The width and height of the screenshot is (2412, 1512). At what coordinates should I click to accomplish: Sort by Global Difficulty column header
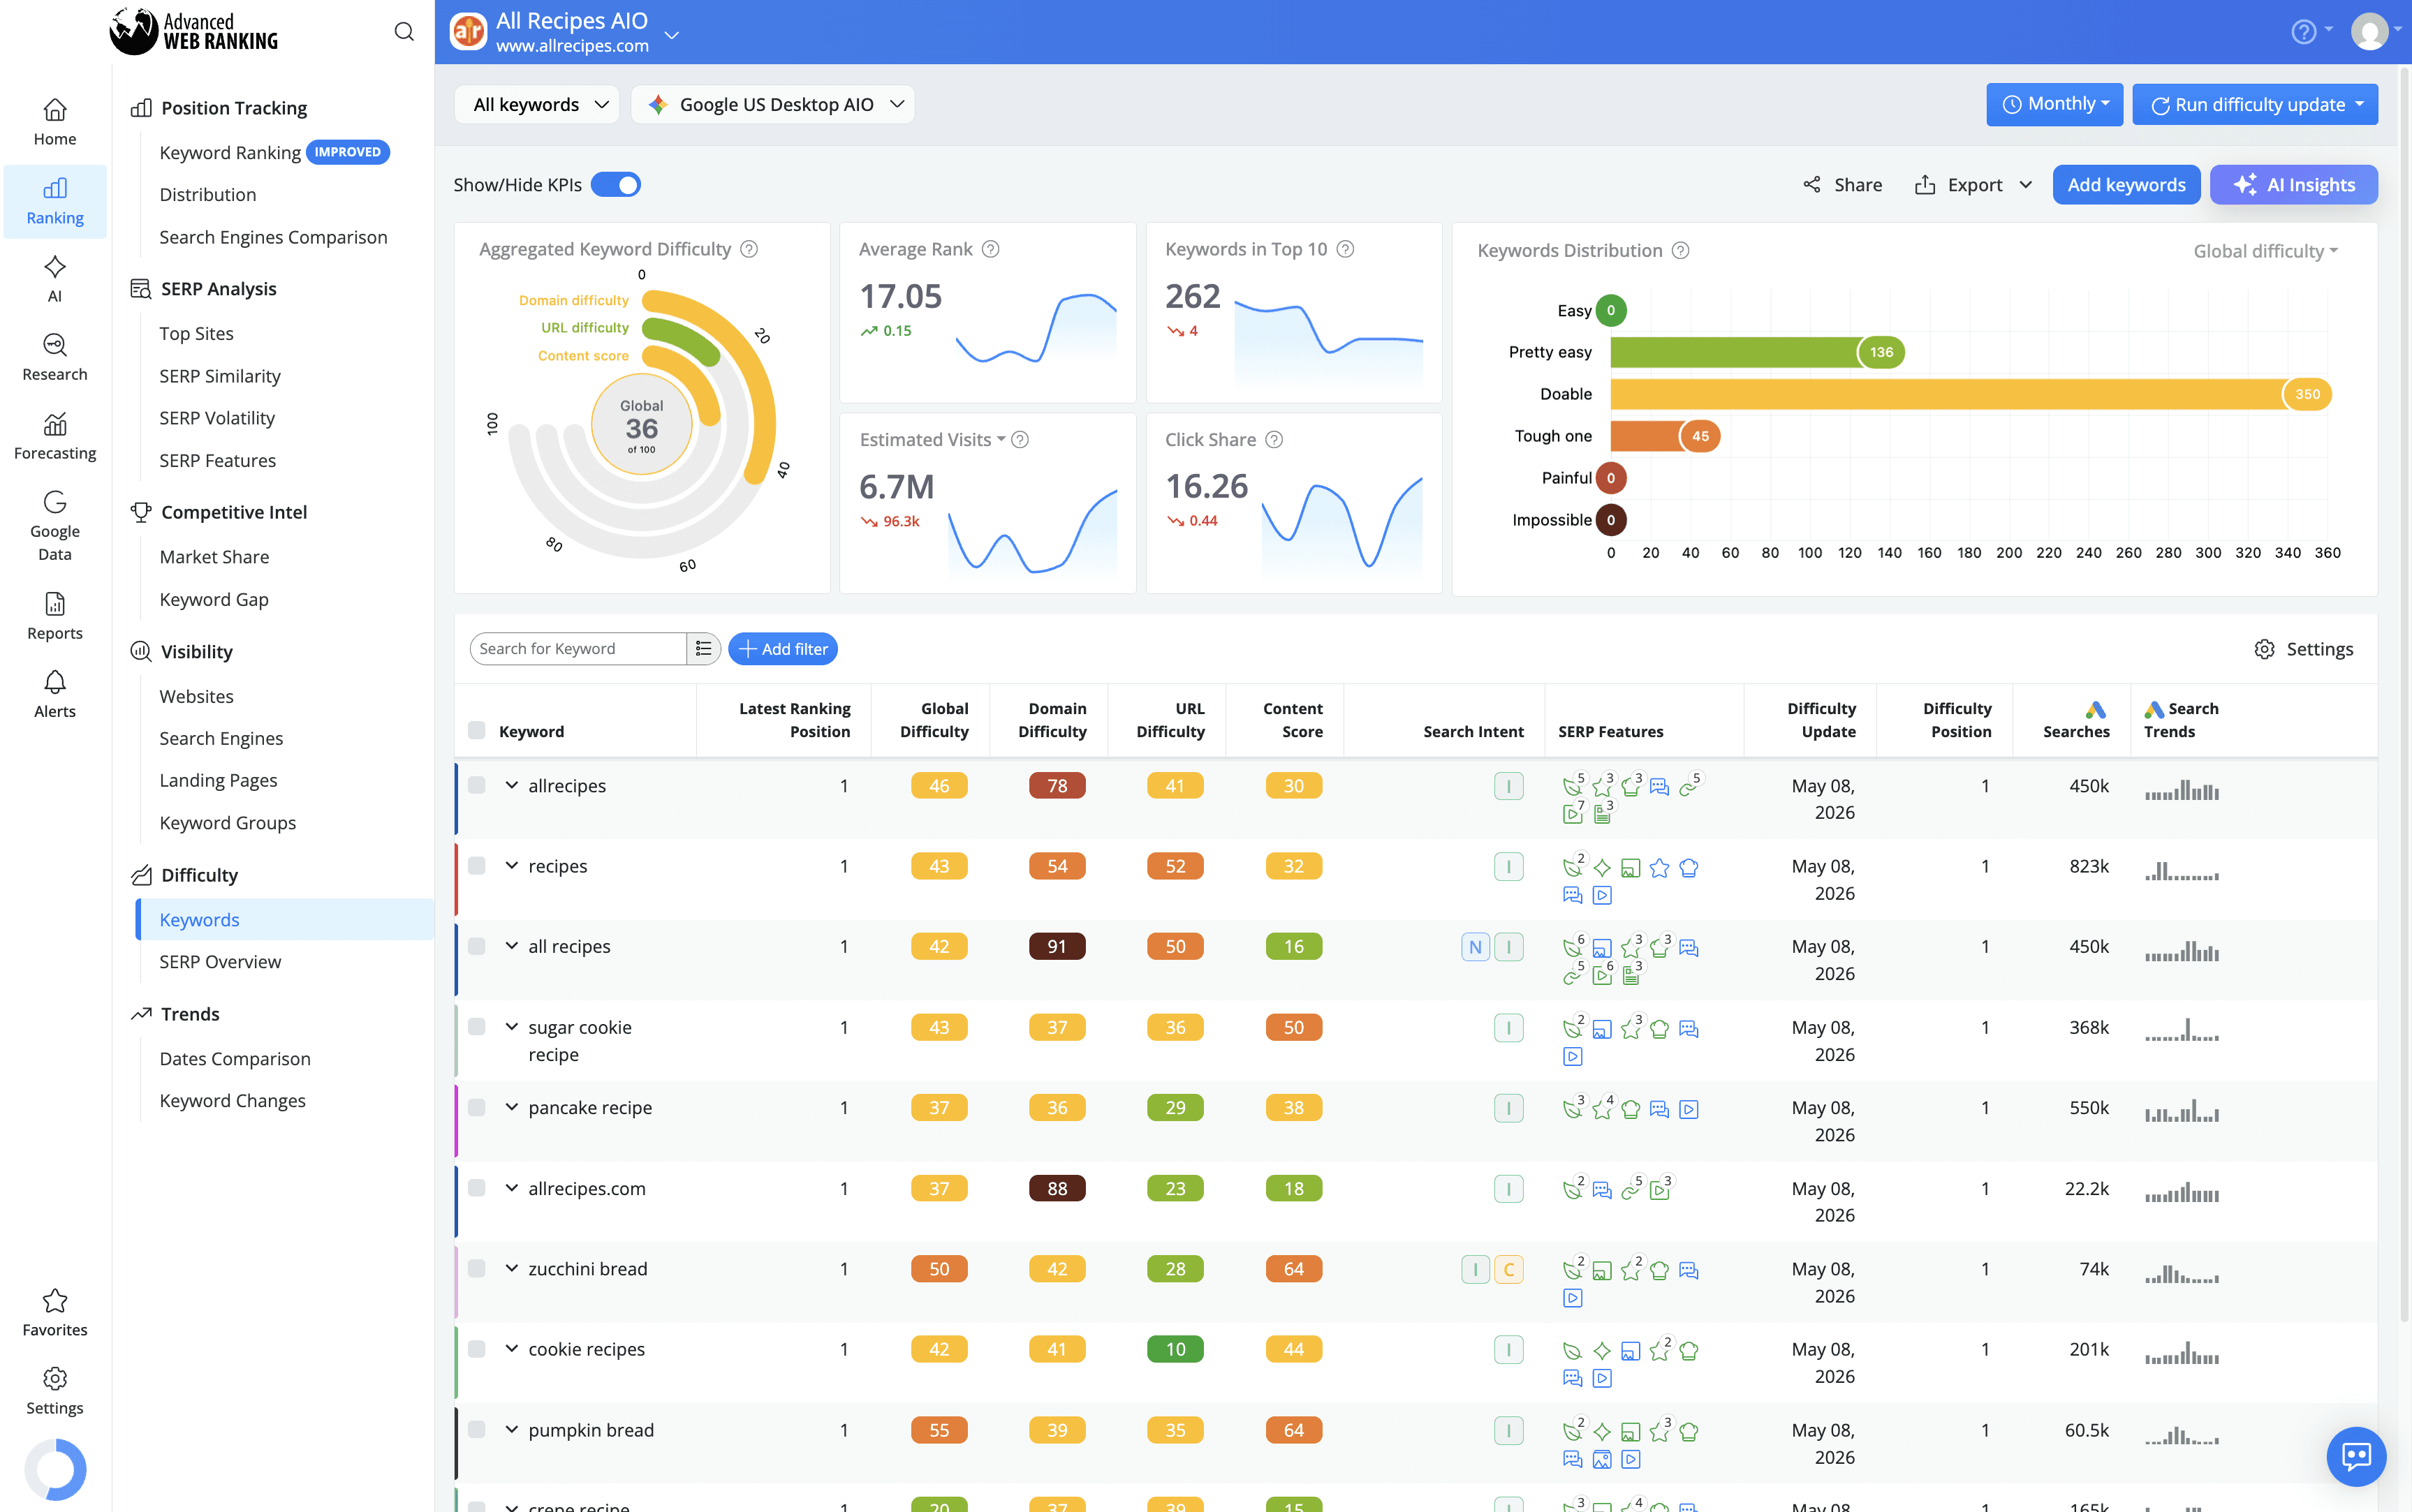coord(934,720)
